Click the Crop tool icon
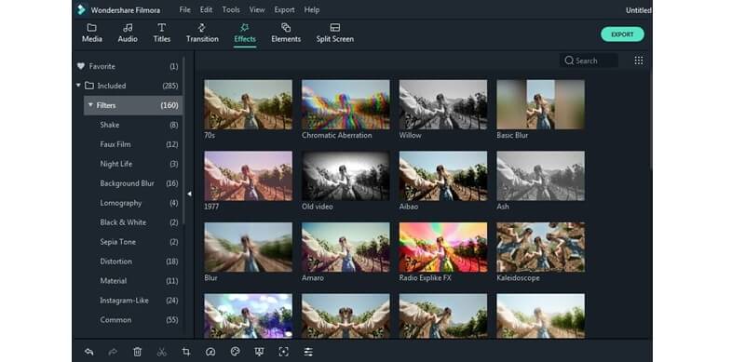Screen dimensions: 745x362 186,352
